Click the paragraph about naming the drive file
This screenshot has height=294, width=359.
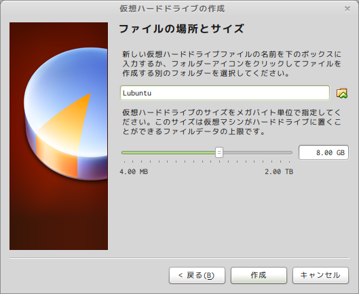coord(231,64)
